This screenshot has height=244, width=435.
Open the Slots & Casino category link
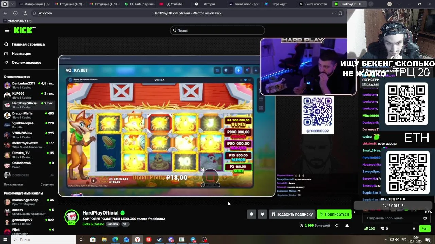click(x=93, y=224)
